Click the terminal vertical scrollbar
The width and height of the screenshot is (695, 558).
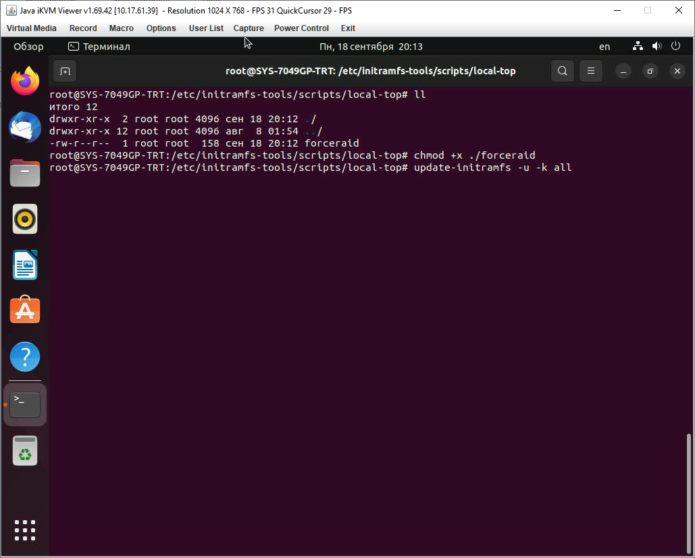[689, 493]
